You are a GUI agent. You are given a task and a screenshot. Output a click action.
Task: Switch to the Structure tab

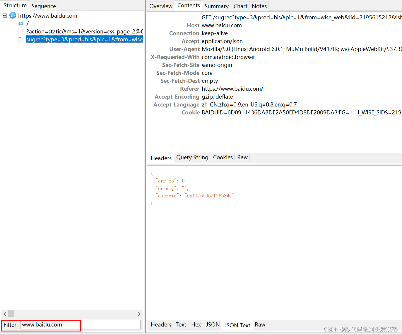point(15,5)
